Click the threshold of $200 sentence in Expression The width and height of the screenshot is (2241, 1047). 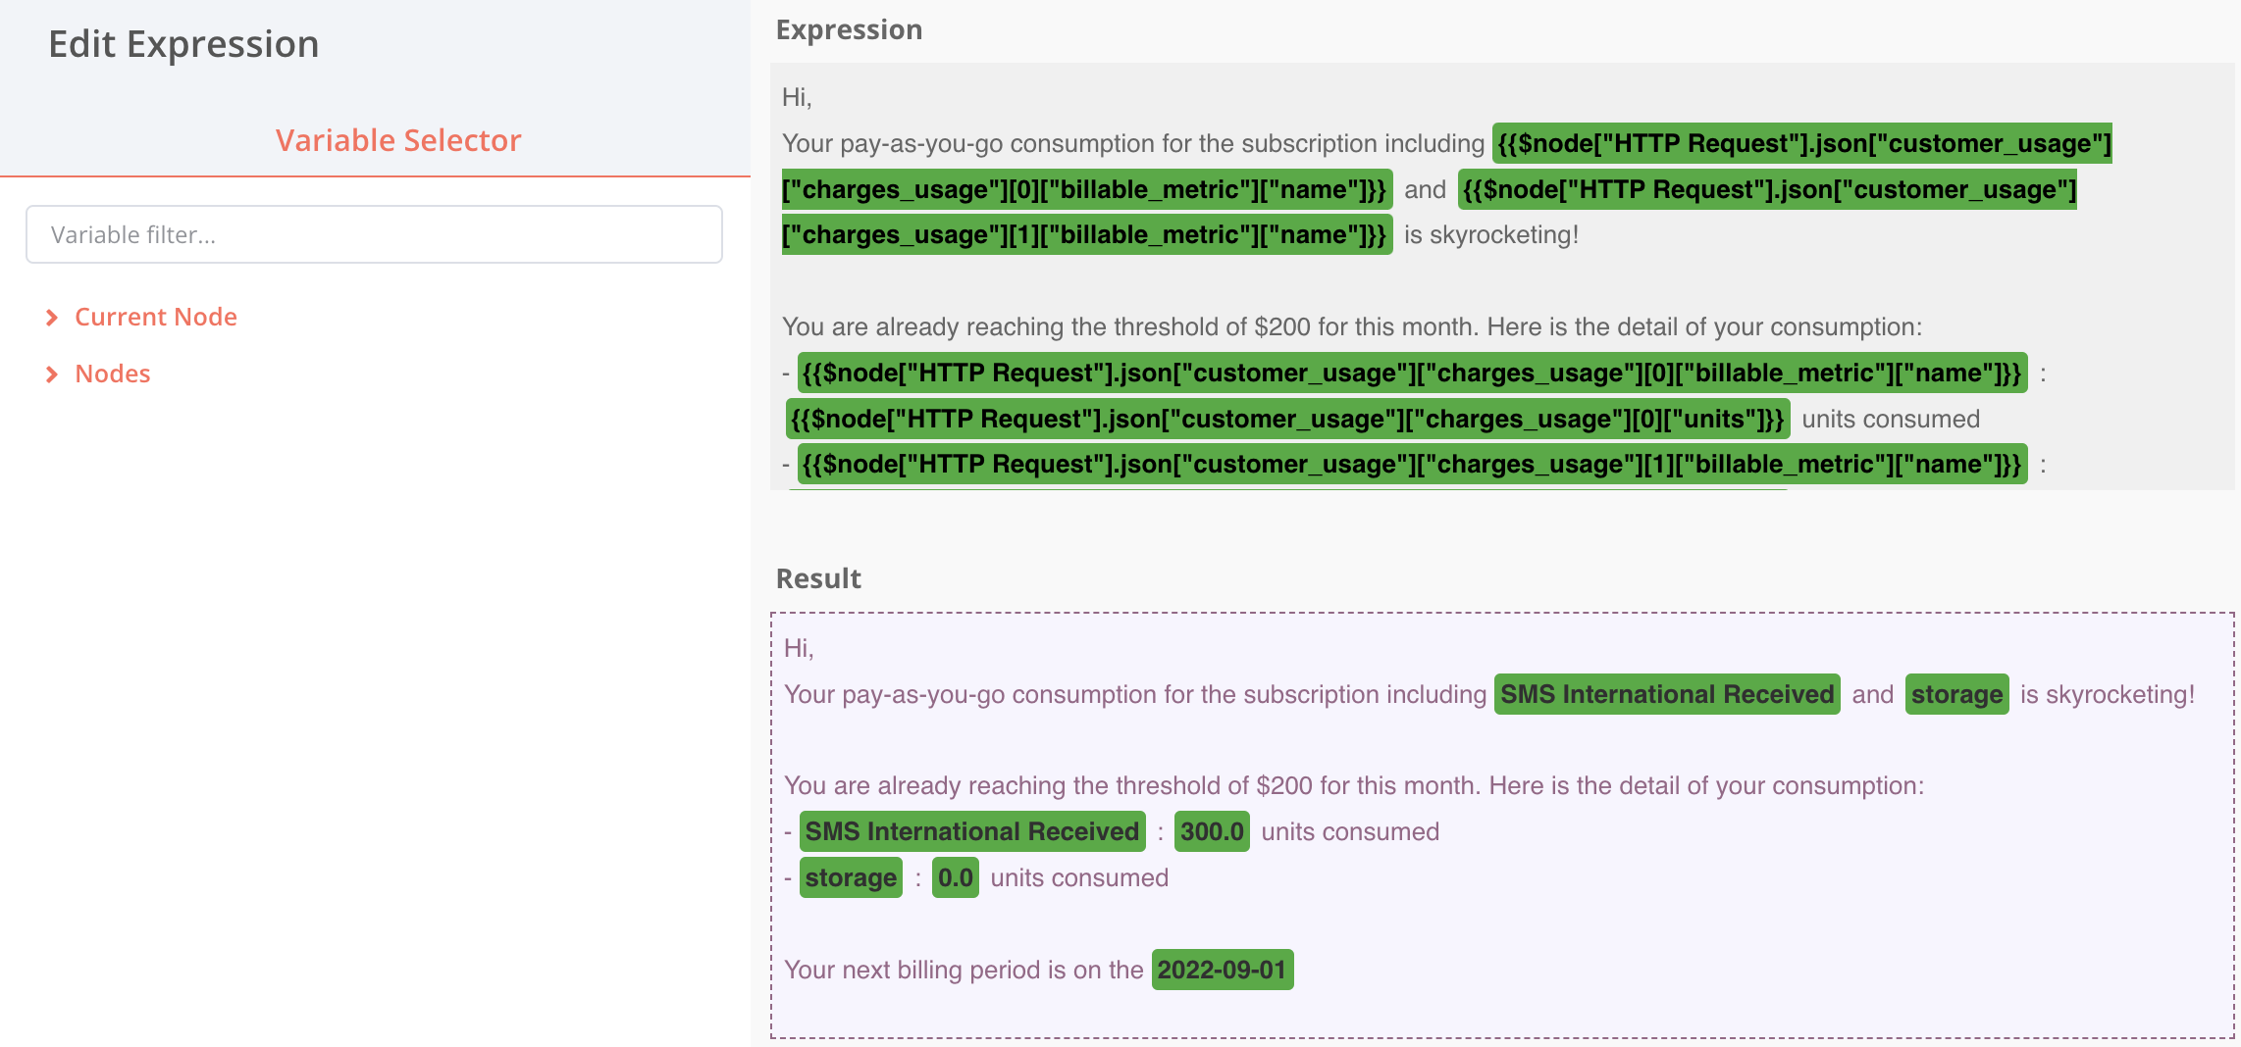[1352, 326]
